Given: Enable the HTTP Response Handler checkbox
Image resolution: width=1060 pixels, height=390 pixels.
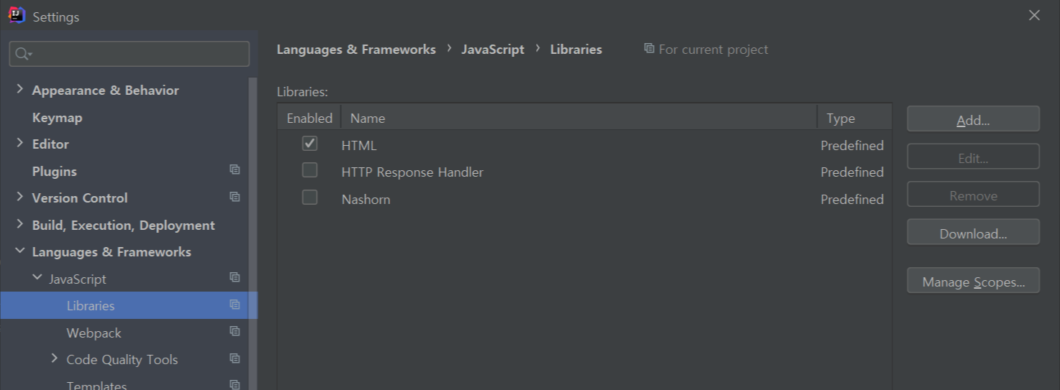Looking at the screenshot, I should coord(309,170).
